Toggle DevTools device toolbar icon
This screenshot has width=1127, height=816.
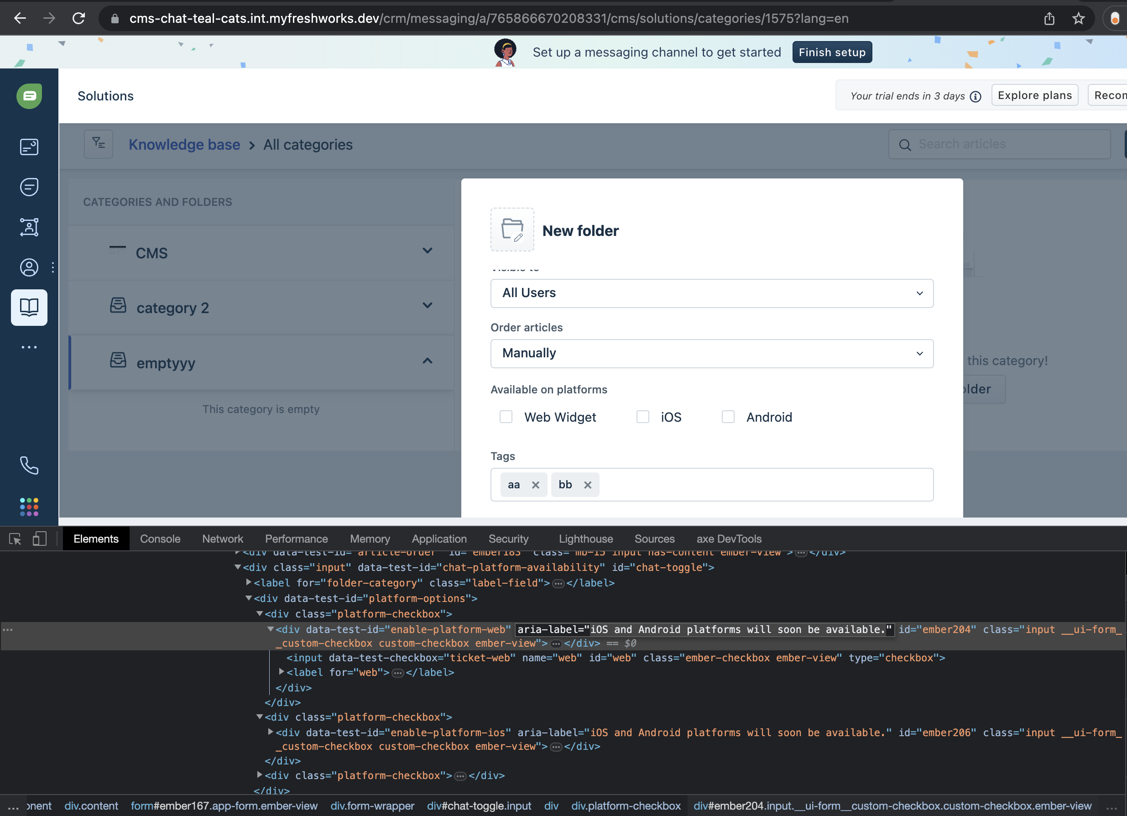(39, 539)
